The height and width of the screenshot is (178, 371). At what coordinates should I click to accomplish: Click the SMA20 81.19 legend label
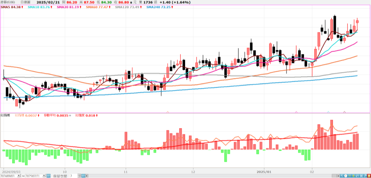69,8
